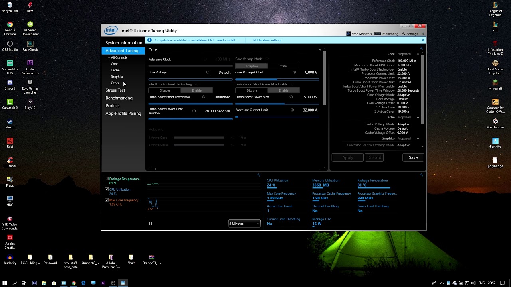511x287 pixels.
Task: Click the Turbo Boost Power Time Window info icon
Action: coord(194,111)
